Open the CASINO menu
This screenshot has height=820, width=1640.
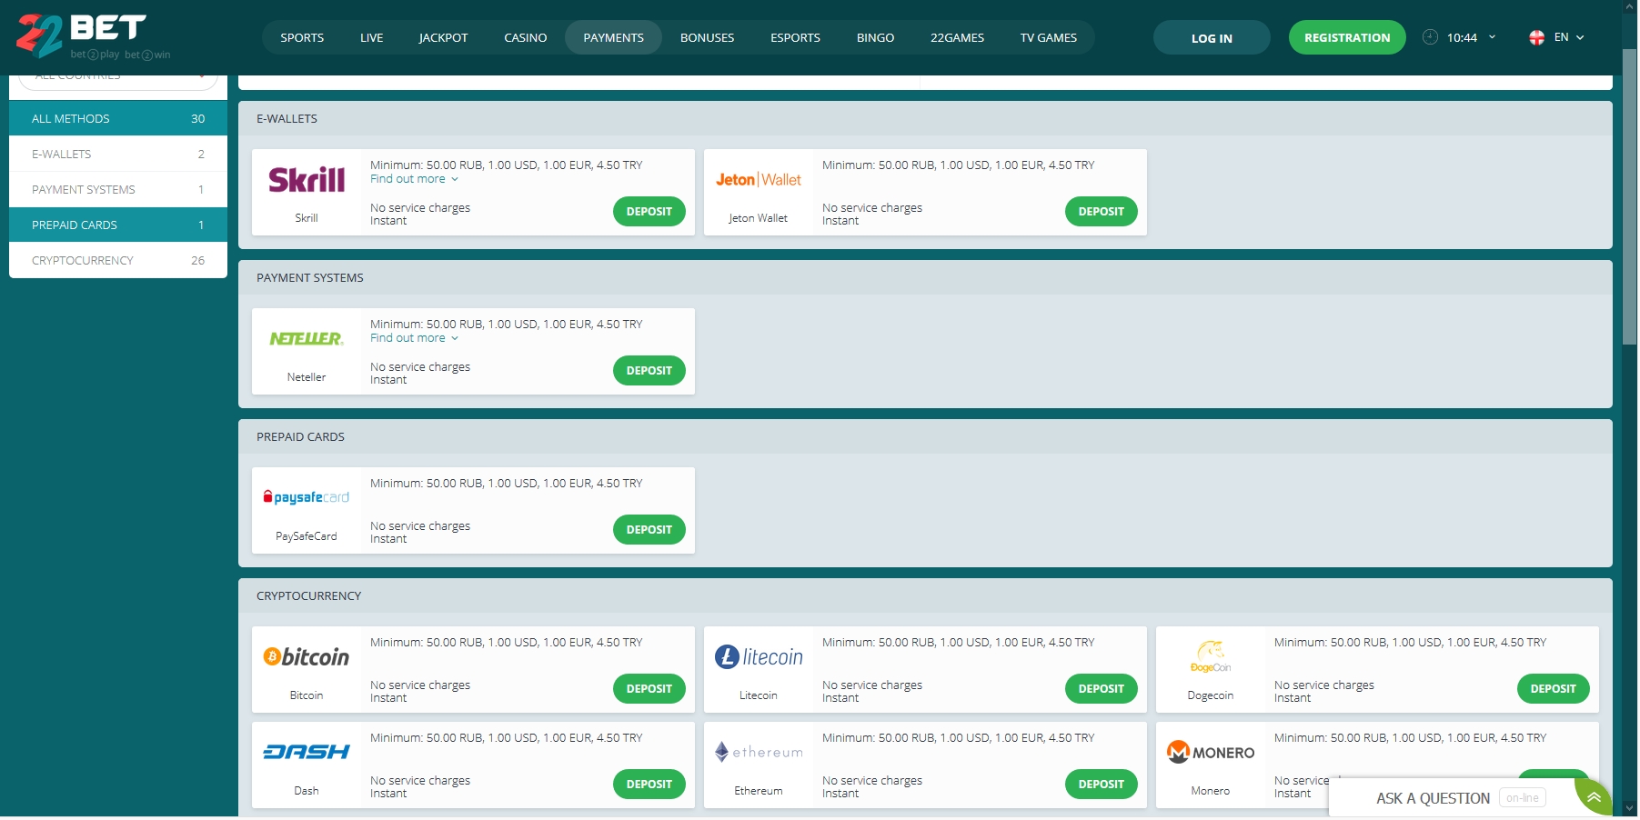point(526,37)
